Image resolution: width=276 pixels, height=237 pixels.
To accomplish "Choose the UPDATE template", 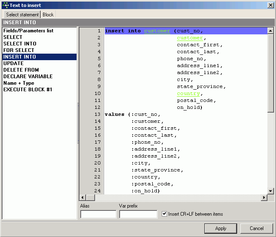I will 39,63.
